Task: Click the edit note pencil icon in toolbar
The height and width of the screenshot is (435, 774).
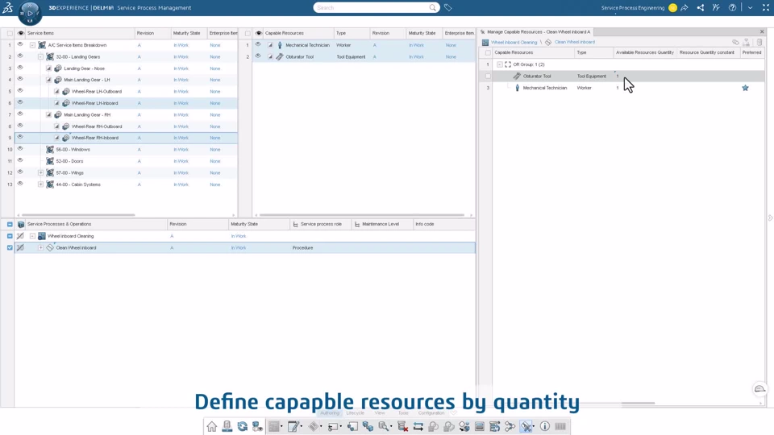Action: 293,426
